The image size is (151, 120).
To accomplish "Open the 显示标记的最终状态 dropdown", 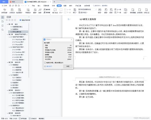I will (x=87, y=10).
